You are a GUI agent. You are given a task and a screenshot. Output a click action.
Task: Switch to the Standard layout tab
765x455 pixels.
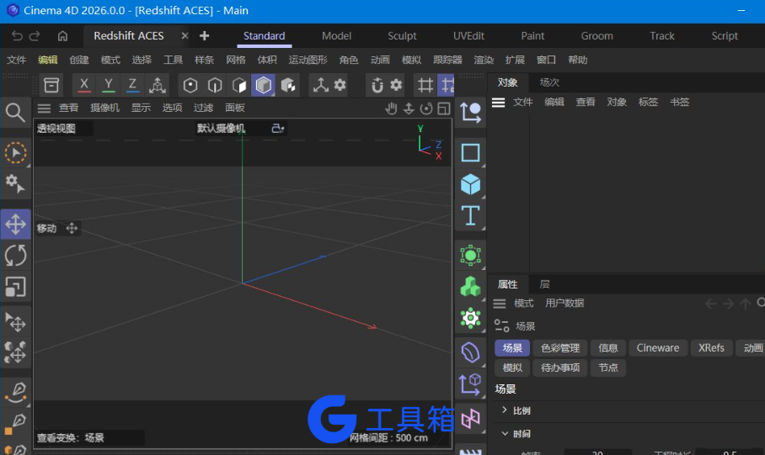264,35
